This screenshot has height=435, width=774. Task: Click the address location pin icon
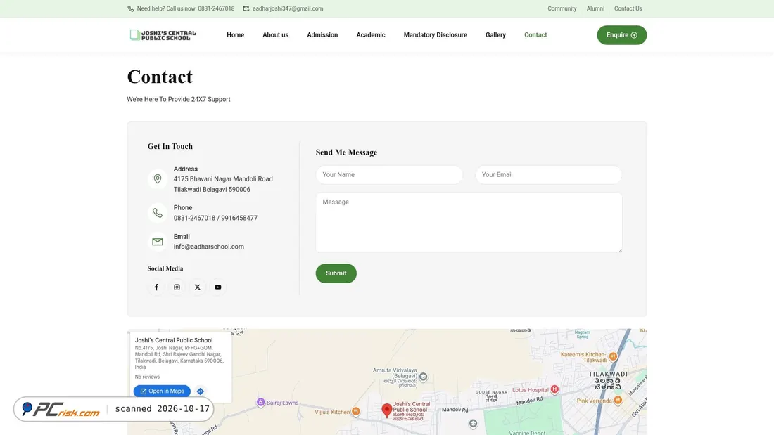pyautogui.click(x=158, y=179)
